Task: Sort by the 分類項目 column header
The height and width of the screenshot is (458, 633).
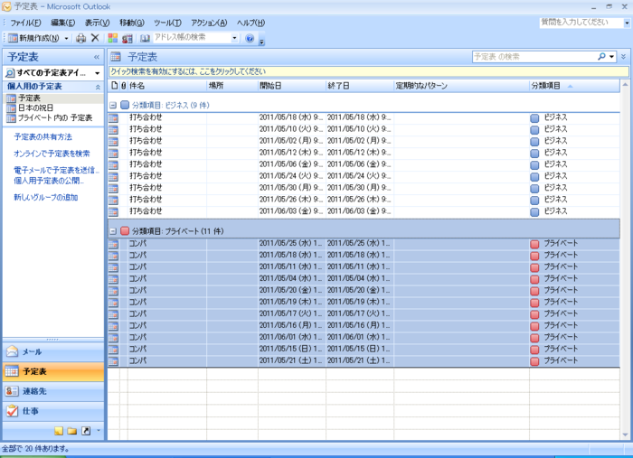Action: (x=574, y=86)
